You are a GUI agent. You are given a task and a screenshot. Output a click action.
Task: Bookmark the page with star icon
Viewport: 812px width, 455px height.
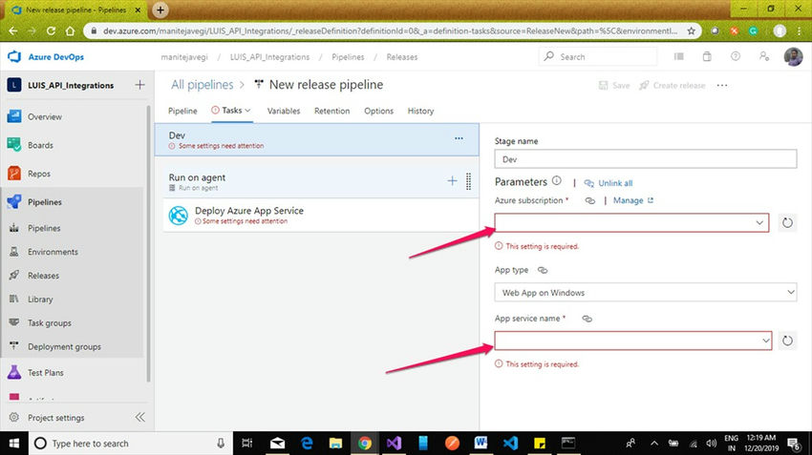click(x=691, y=31)
